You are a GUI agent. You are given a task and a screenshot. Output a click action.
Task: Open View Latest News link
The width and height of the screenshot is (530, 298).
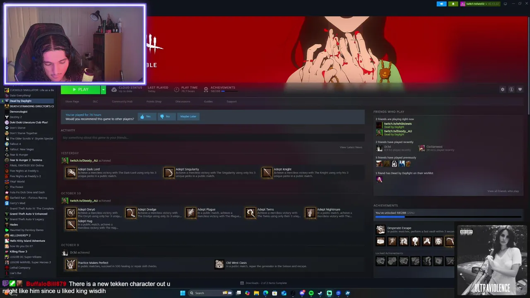351,147
